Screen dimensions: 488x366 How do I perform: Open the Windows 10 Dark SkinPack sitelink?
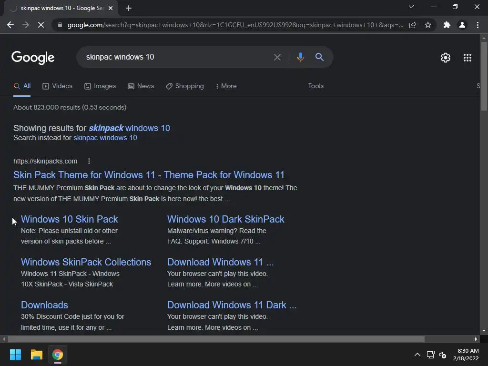click(x=225, y=219)
